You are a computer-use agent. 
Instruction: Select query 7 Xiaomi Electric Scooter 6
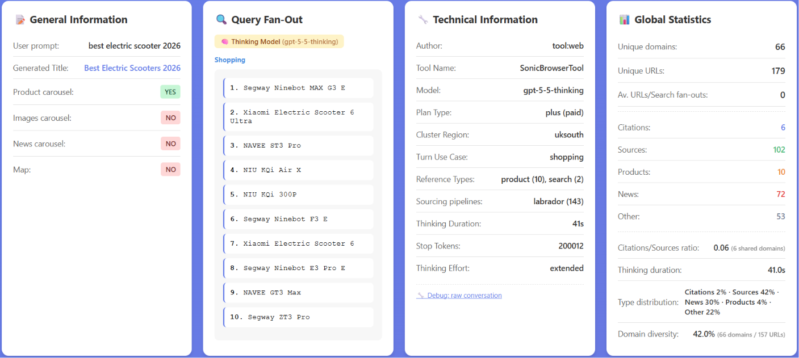tap(298, 243)
